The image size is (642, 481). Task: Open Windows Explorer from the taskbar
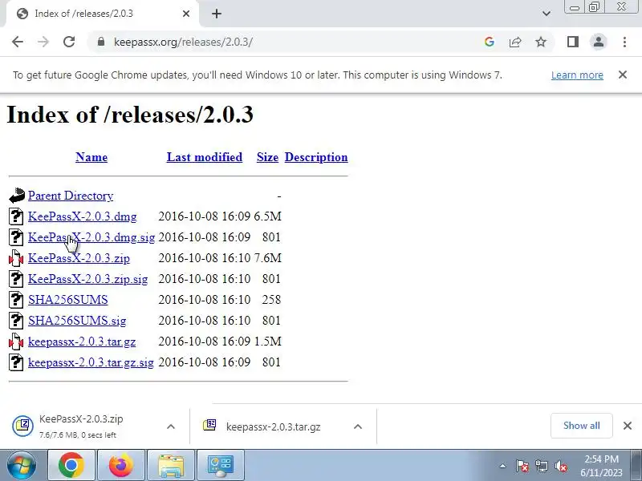pos(171,465)
